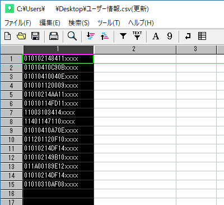Click the green app icon in title bar
The height and width of the screenshot is (205, 224).
10,8
